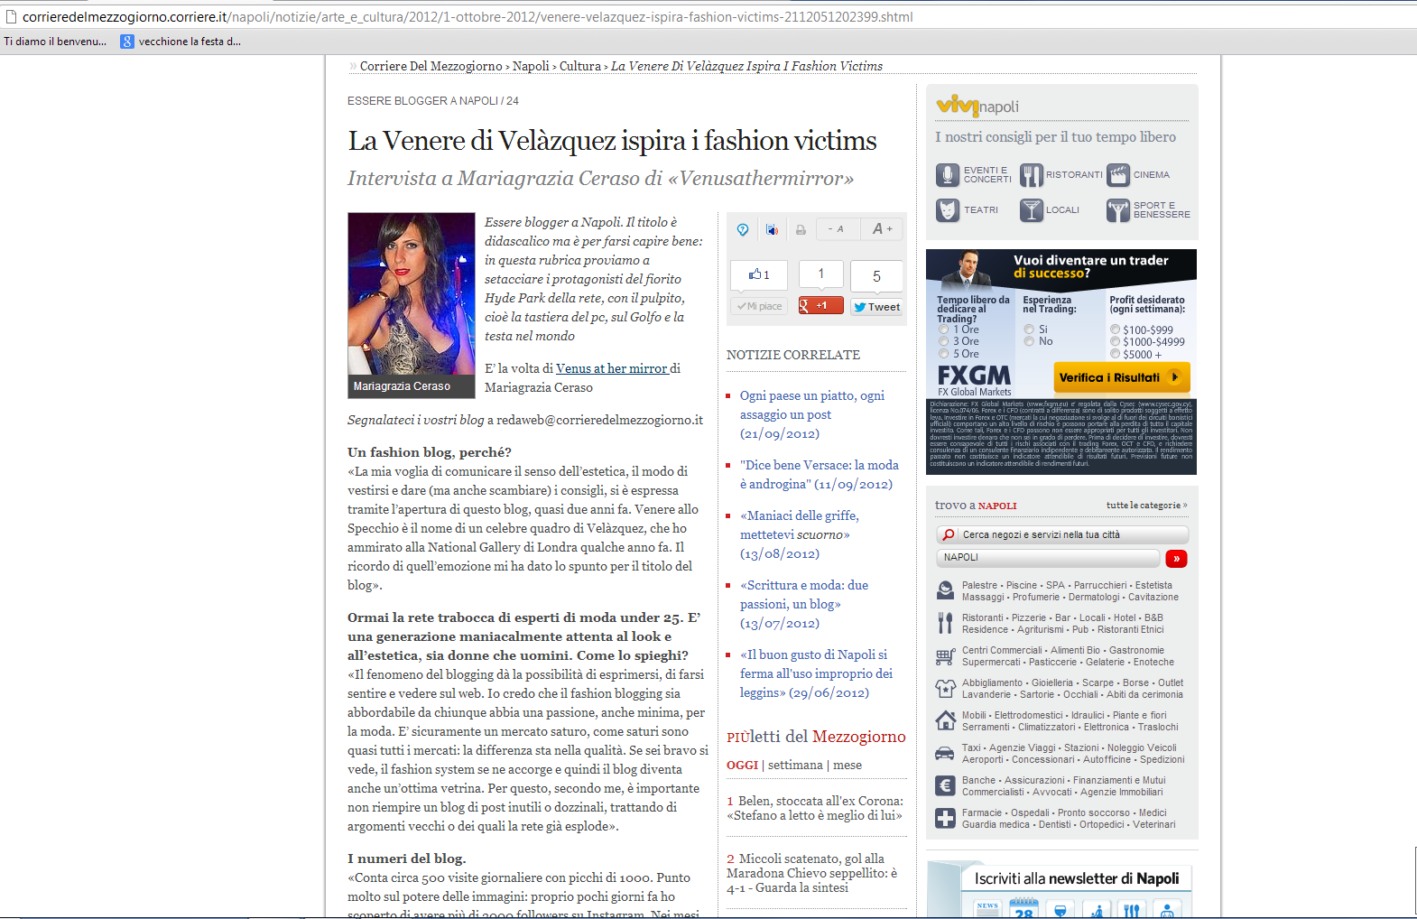Click the Facebook Mi piace button
This screenshot has height=919, width=1417.
760,306
